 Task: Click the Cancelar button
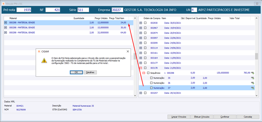point(248,117)
